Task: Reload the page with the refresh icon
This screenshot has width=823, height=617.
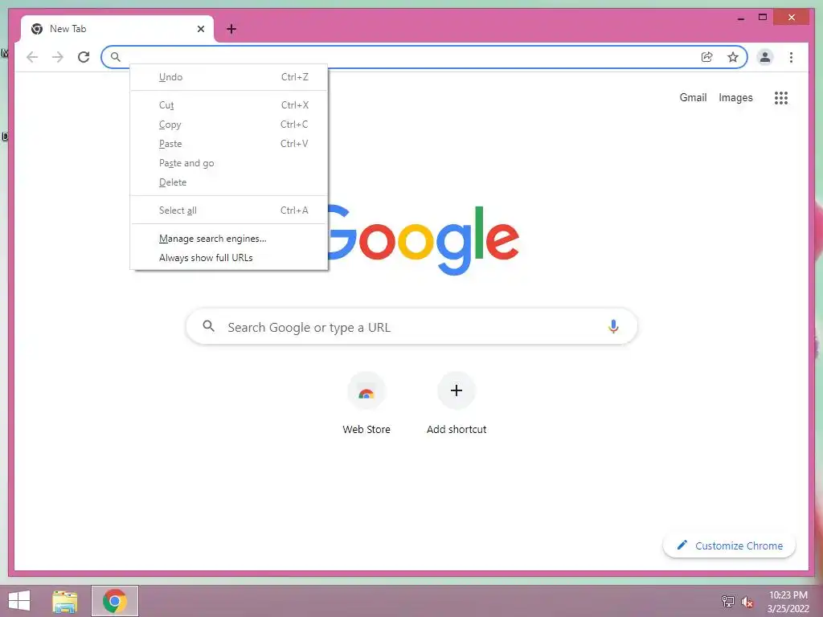Action: pyautogui.click(x=84, y=57)
